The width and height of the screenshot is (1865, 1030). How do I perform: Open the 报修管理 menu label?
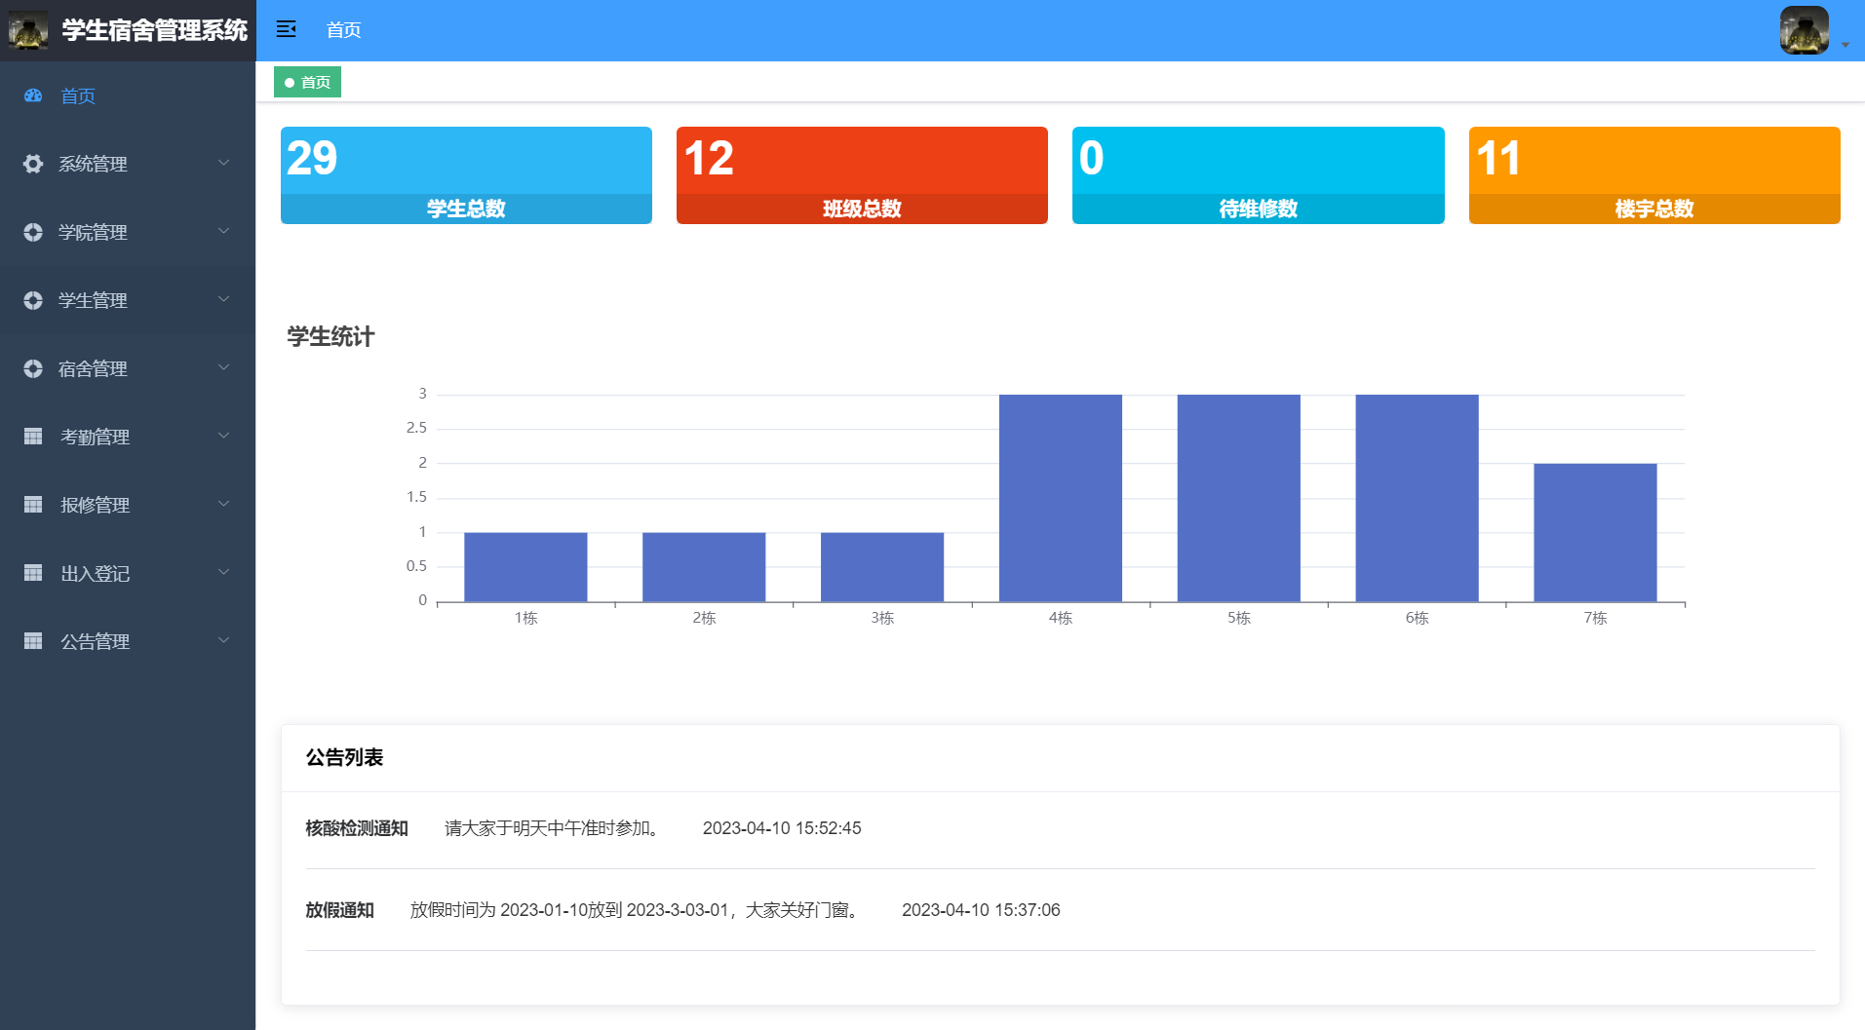tap(95, 505)
